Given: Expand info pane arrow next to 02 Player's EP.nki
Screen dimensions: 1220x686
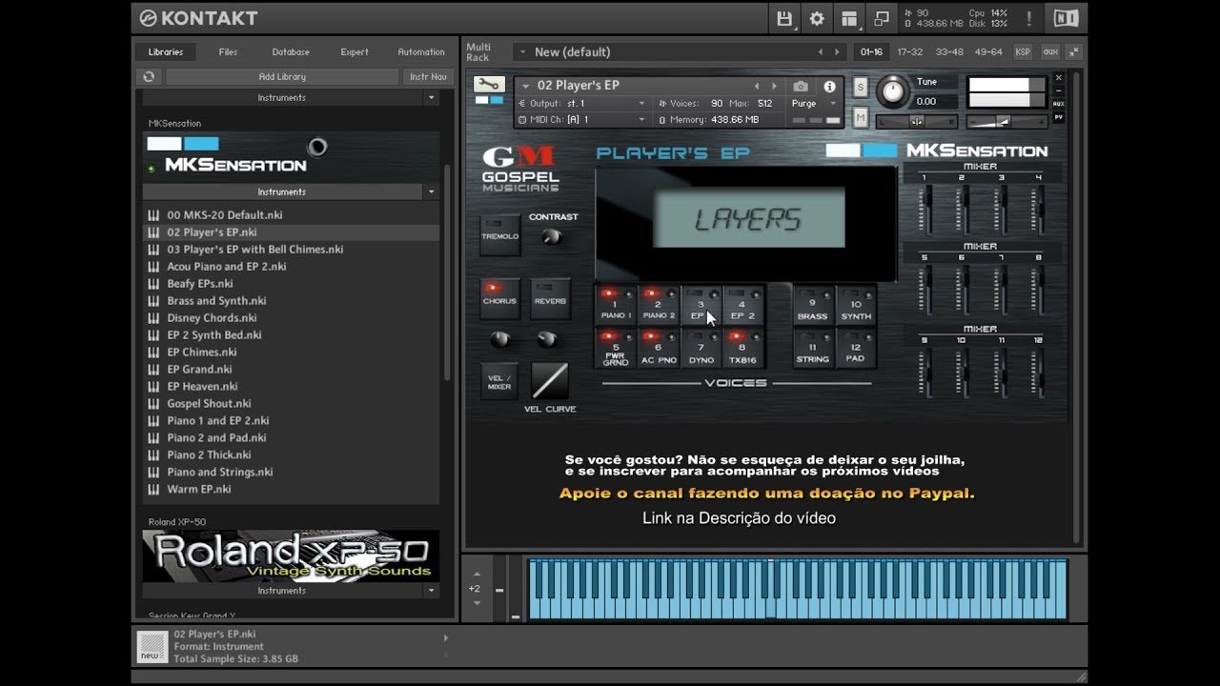Looking at the screenshot, I should pyautogui.click(x=445, y=637).
